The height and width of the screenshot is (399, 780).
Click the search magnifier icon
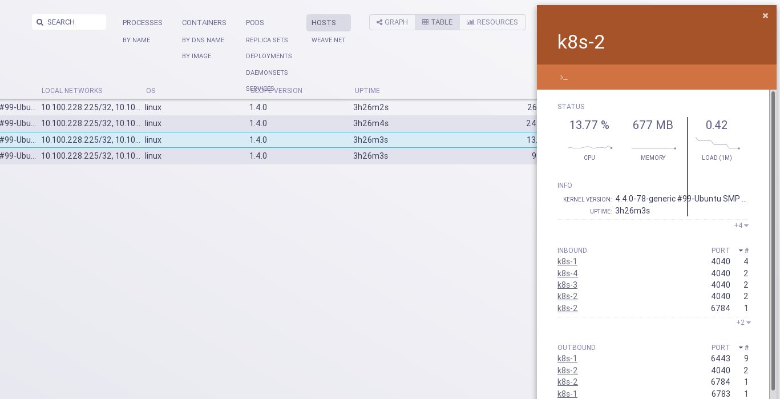pyautogui.click(x=40, y=22)
